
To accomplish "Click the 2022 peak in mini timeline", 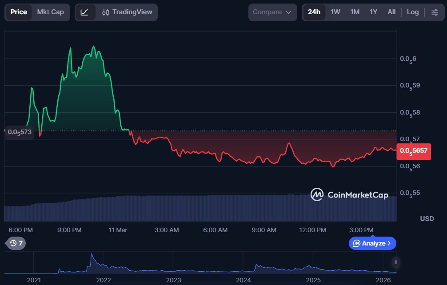I will coord(92,257).
